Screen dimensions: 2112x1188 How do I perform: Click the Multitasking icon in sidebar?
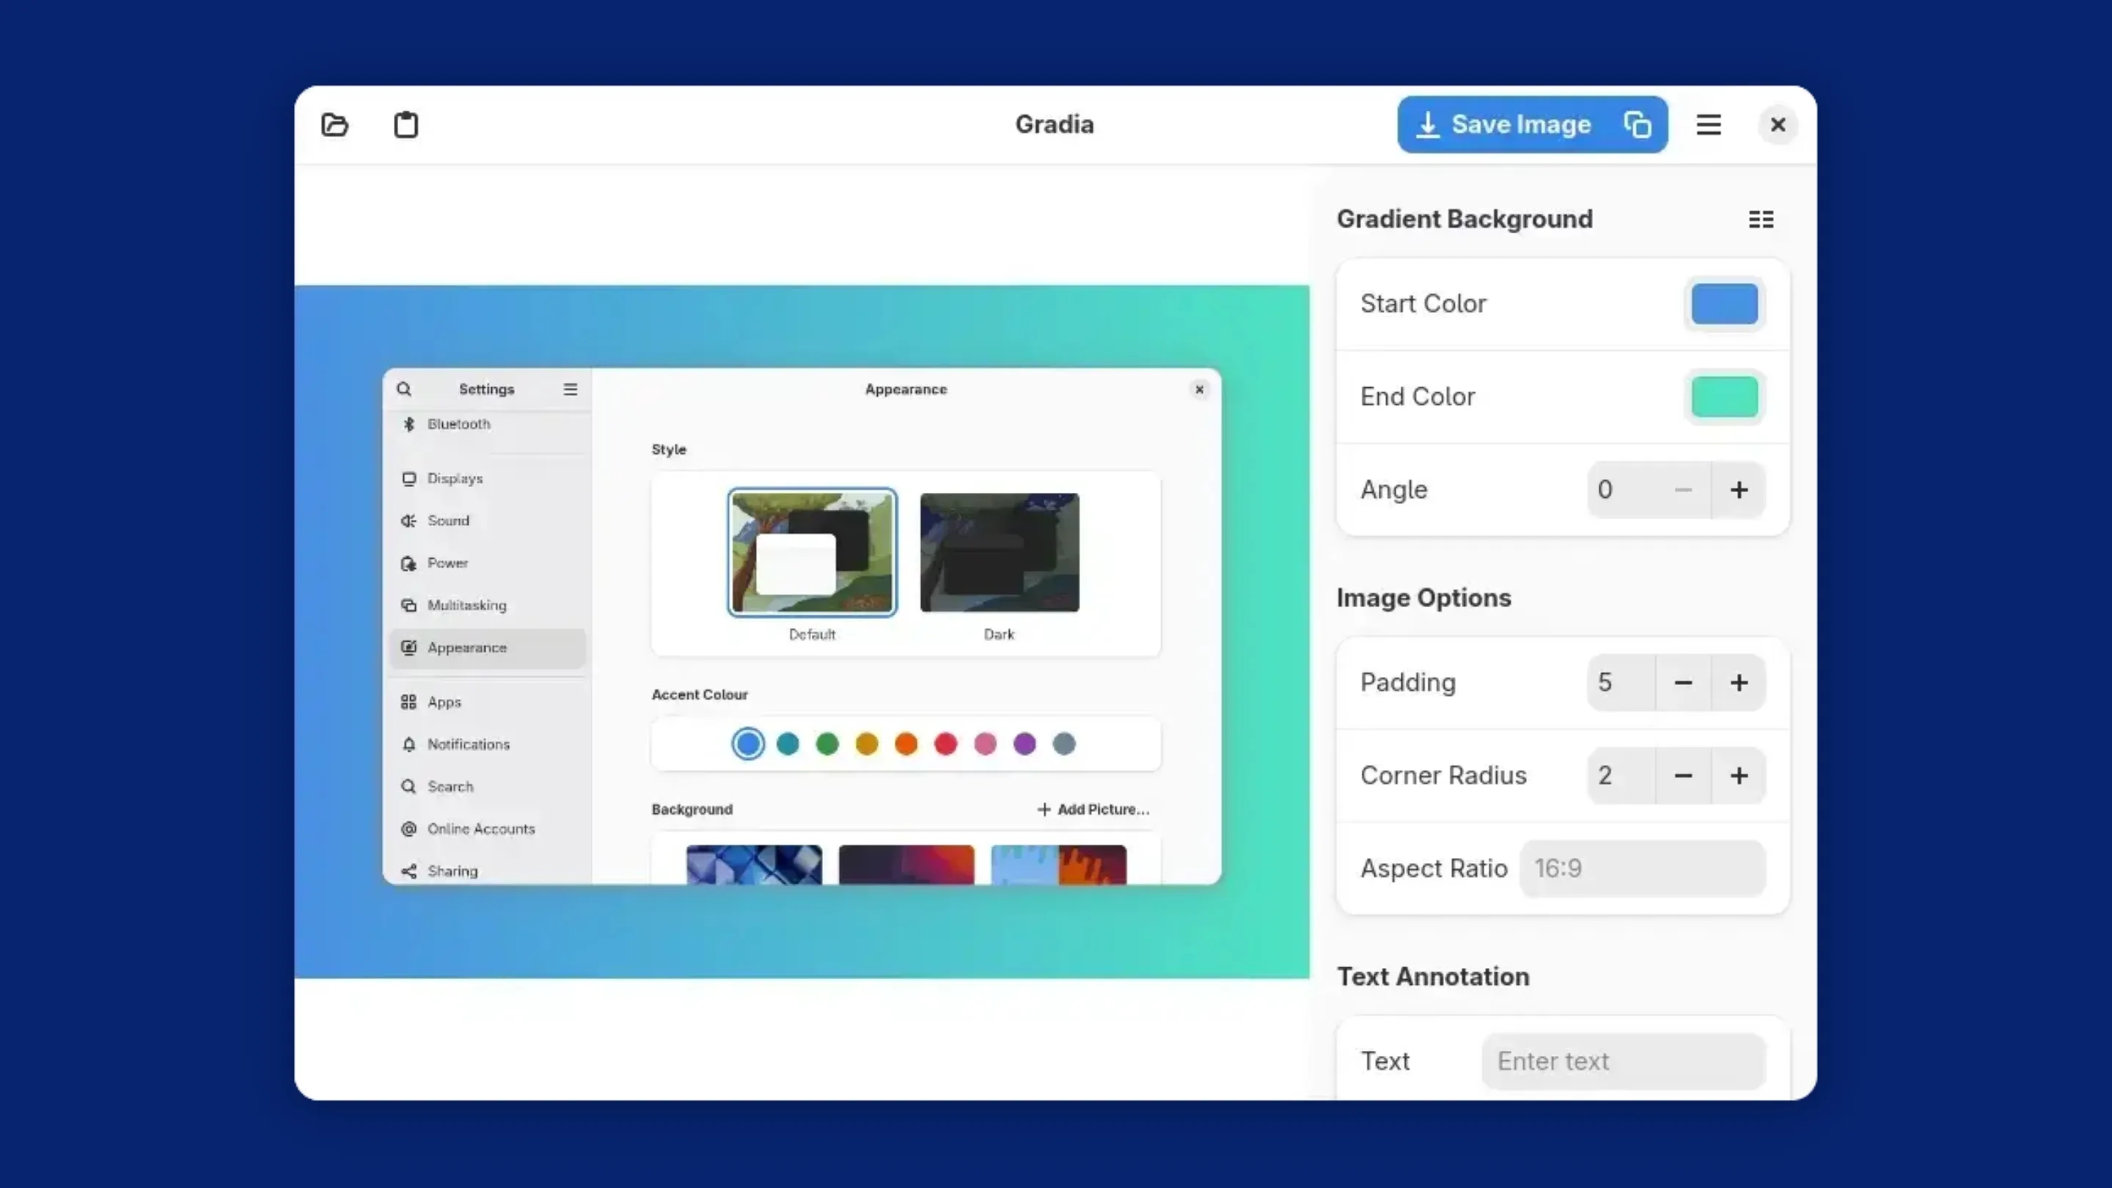[x=409, y=606]
